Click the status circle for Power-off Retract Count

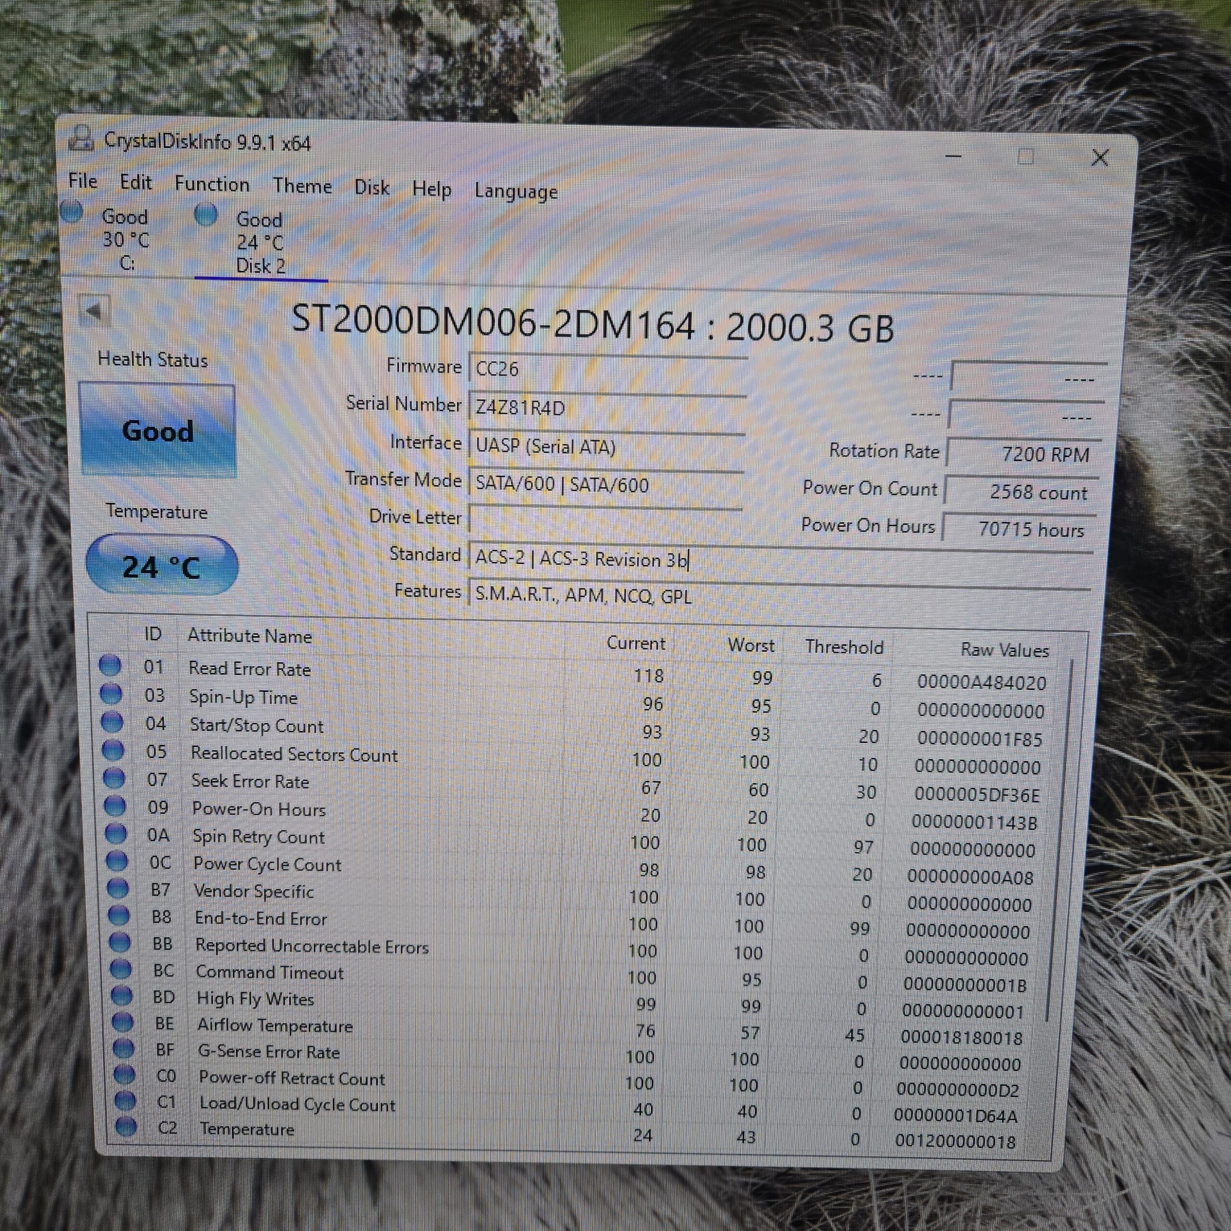tap(124, 1075)
